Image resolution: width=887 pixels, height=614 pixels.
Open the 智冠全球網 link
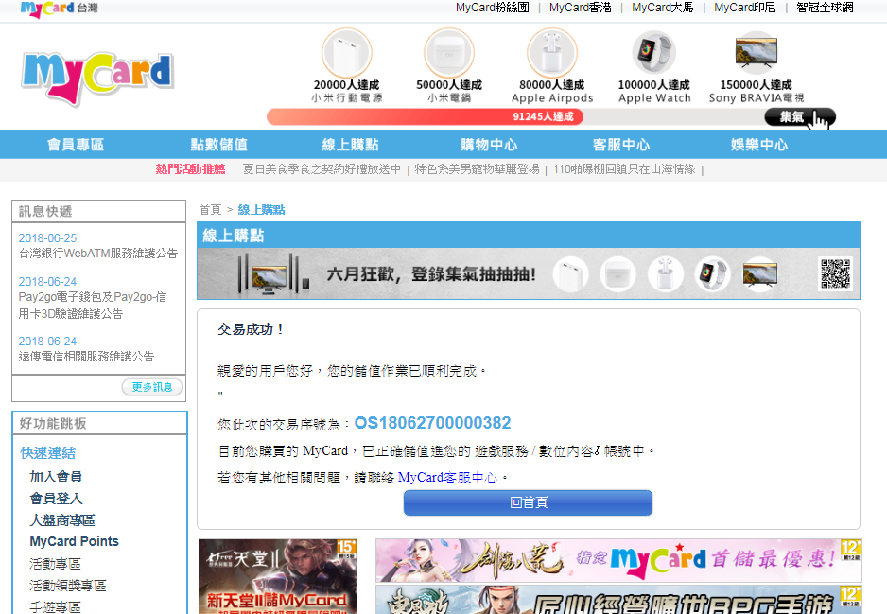[825, 8]
